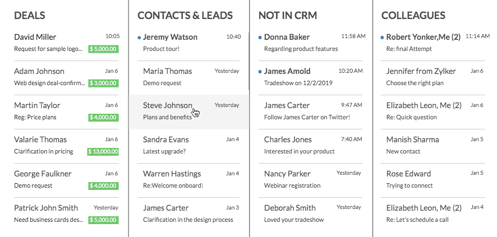This screenshot has width=497, height=237.
Task: Click the $3,000.00 tag on Adam Johnson's deal
Action: [x=103, y=83]
